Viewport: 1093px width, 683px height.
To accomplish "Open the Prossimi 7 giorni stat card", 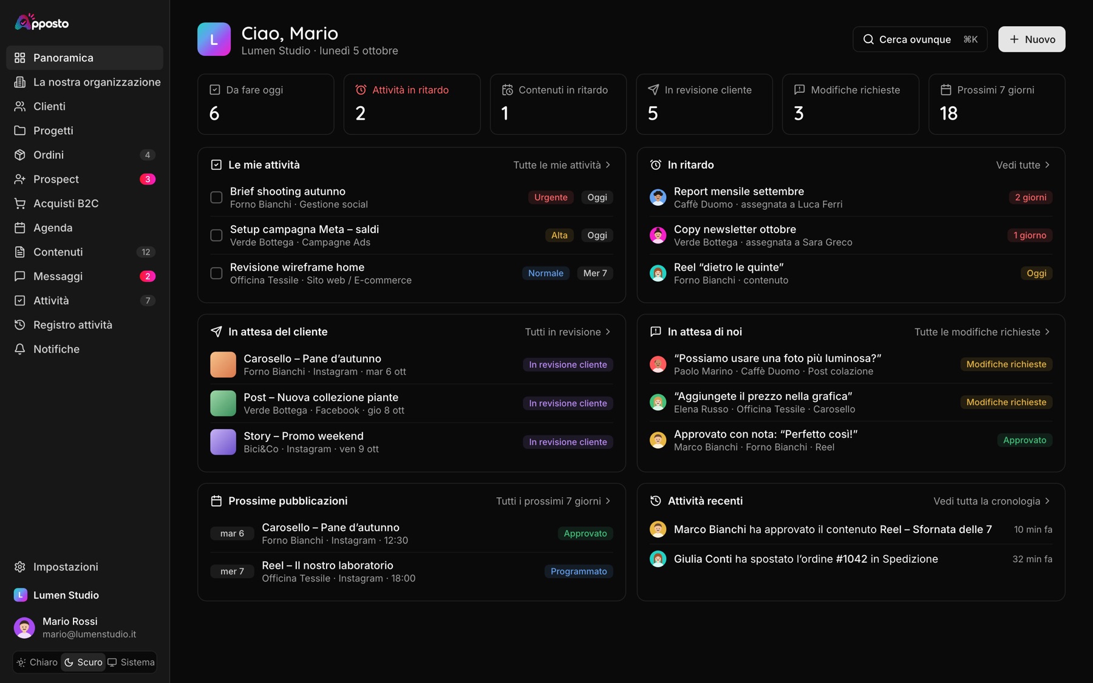I will 996,104.
